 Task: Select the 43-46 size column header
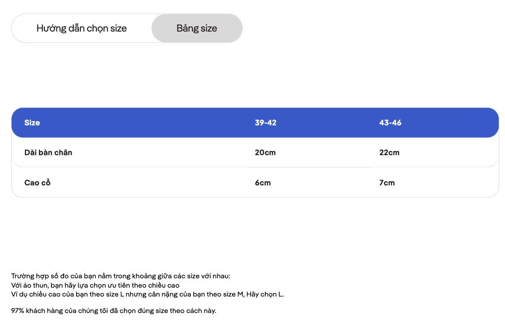[x=390, y=123]
